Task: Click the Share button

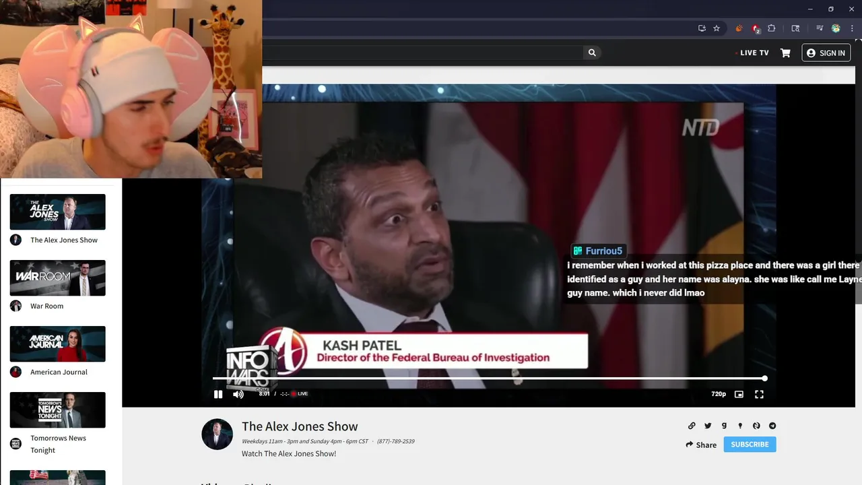Action: (x=701, y=445)
